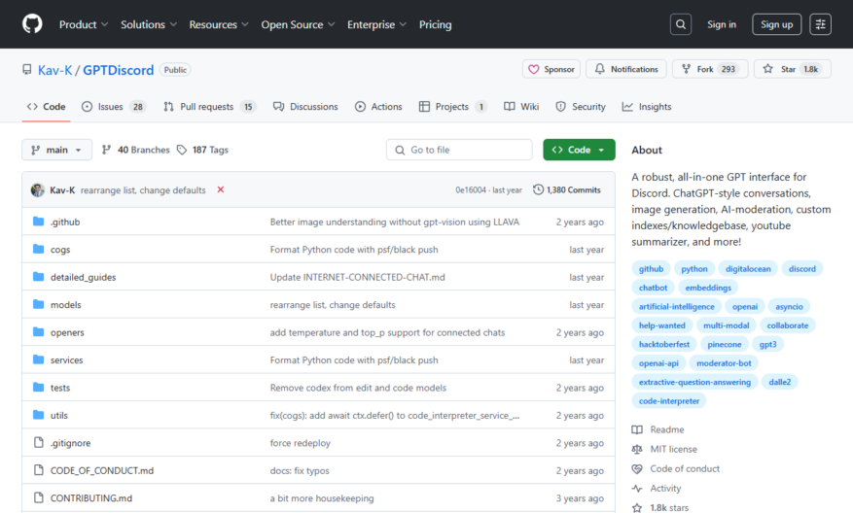Open the Actions tab
Image resolution: width=853 pixels, height=513 pixels.
(x=378, y=107)
